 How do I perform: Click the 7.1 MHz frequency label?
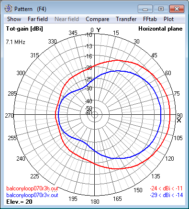pos(15,42)
